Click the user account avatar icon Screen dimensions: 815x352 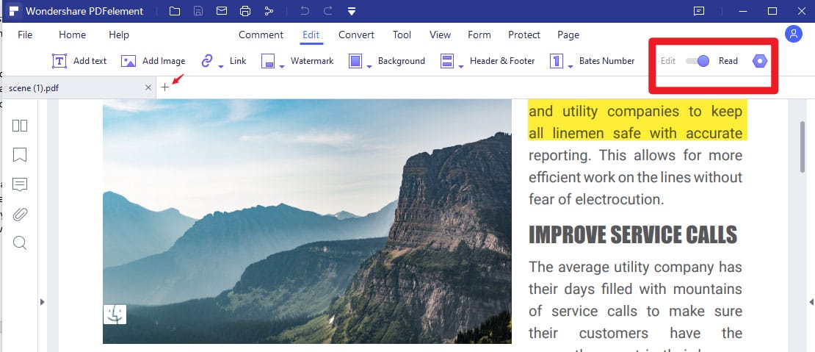793,34
